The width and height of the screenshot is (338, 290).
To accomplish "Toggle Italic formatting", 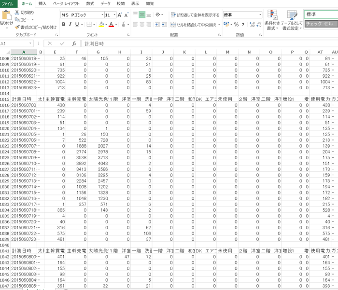I will pyautogui.click(x=71, y=24).
